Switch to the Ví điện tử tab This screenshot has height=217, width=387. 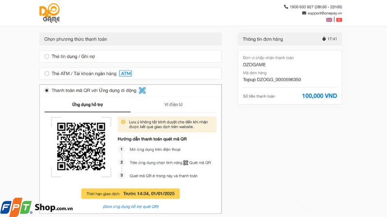click(174, 105)
